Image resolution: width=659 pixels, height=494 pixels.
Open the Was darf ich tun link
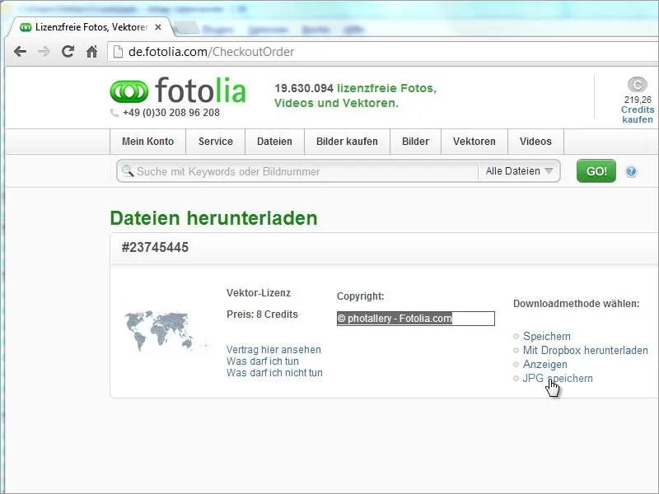pos(263,361)
